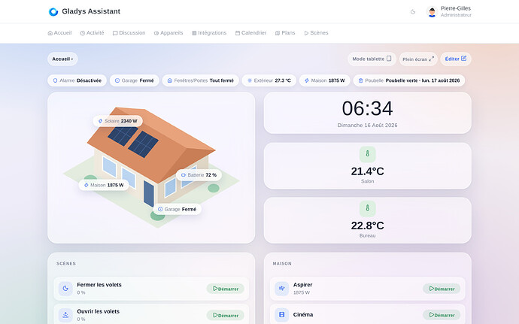Switch to Plein écran view
The image size is (519, 324).
418,59
